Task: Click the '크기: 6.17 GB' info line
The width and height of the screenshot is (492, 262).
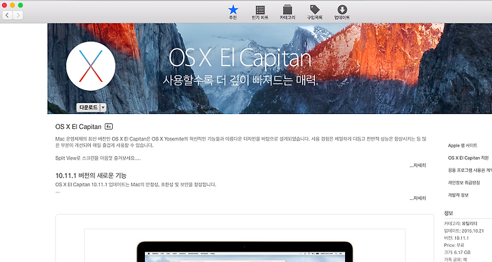Action: tap(457, 252)
